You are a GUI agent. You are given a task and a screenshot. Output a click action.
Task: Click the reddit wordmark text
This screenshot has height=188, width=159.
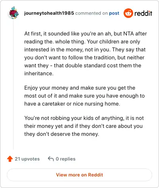[143, 14]
